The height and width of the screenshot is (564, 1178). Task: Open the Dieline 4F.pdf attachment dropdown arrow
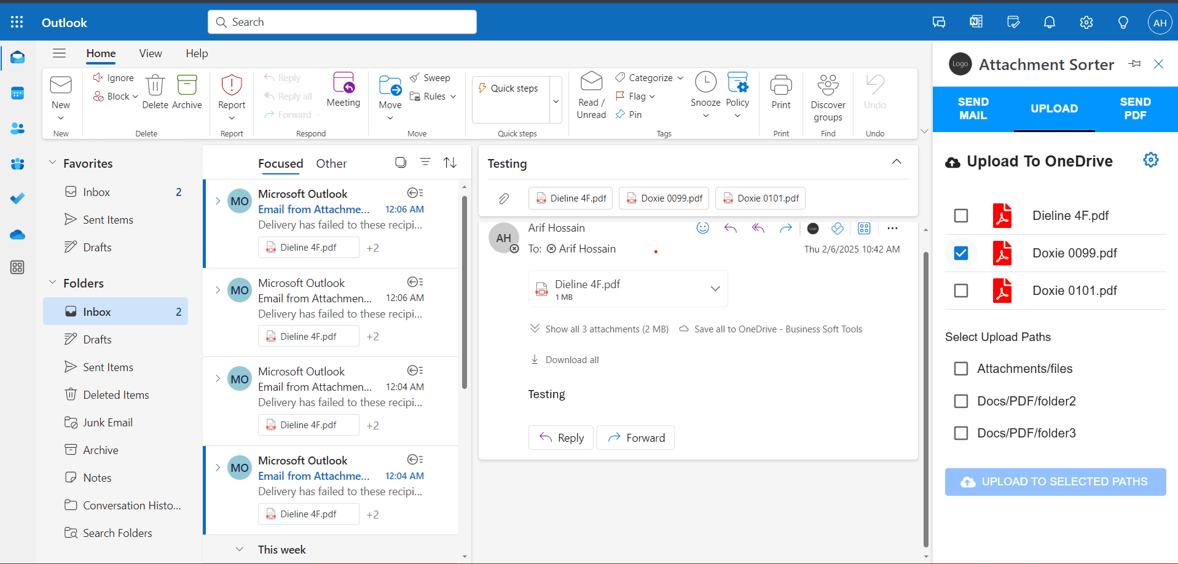click(x=715, y=289)
